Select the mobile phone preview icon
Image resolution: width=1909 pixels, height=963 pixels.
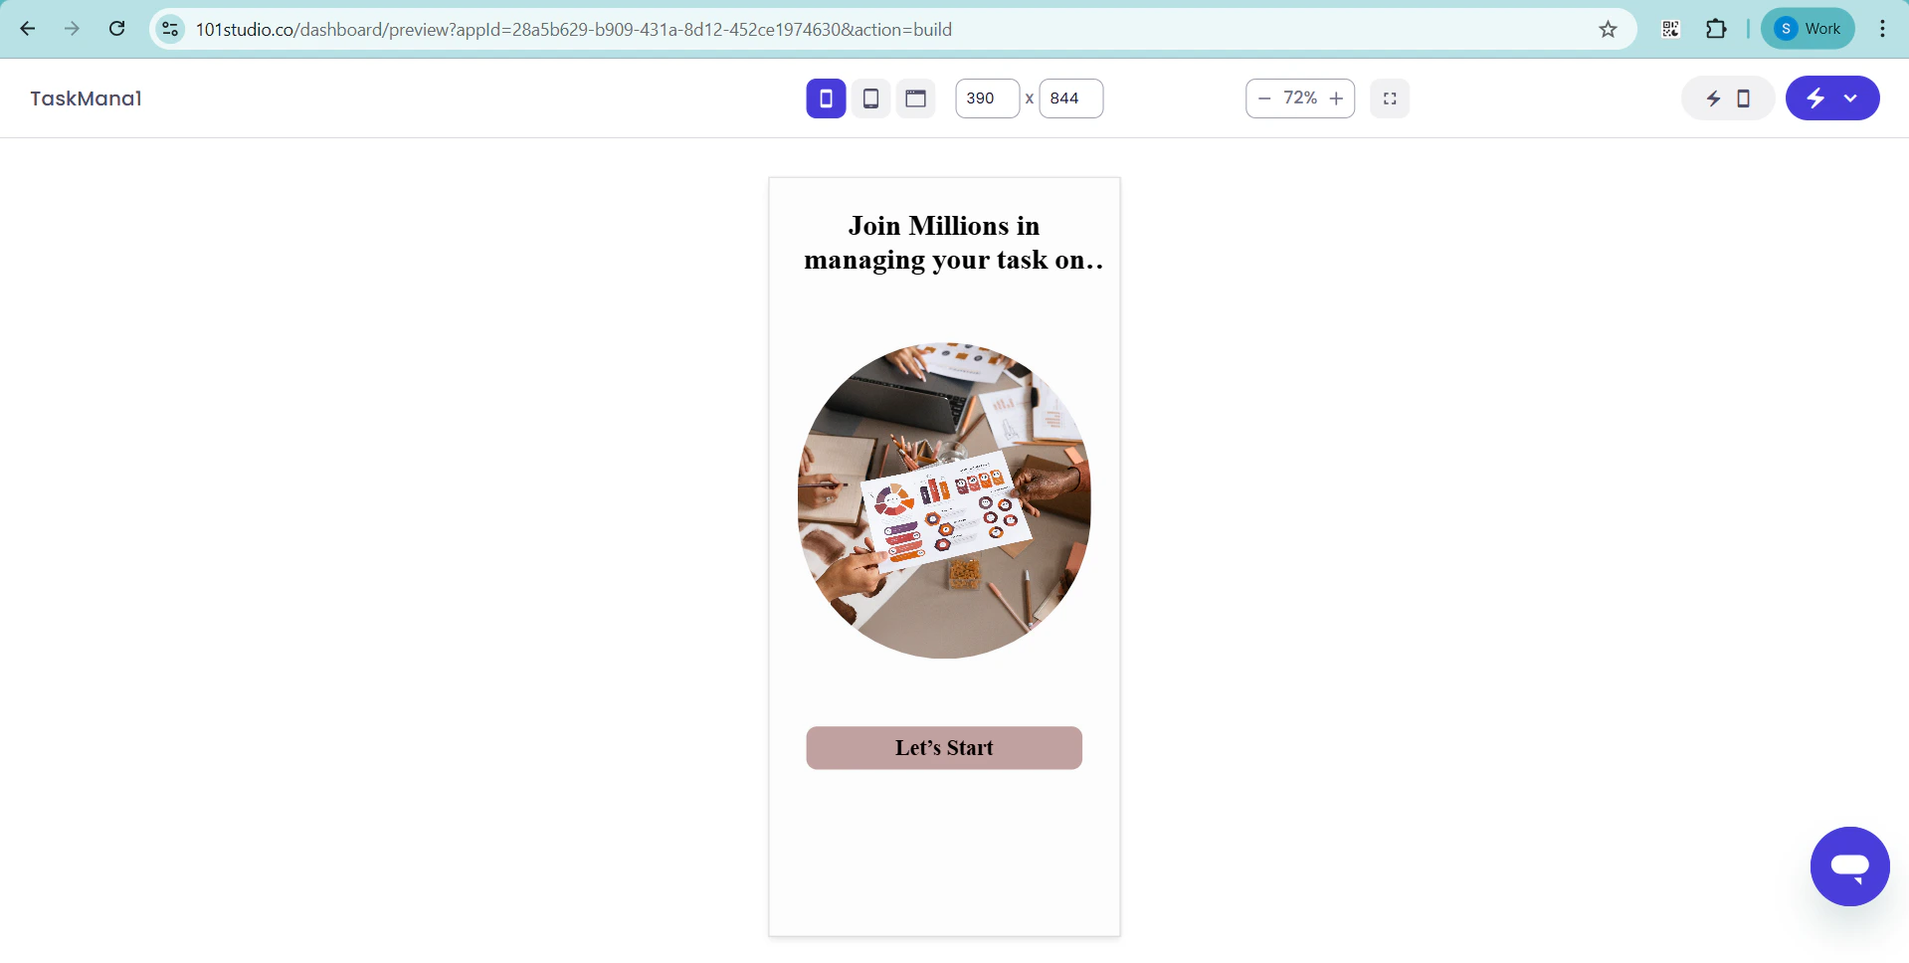[826, 98]
